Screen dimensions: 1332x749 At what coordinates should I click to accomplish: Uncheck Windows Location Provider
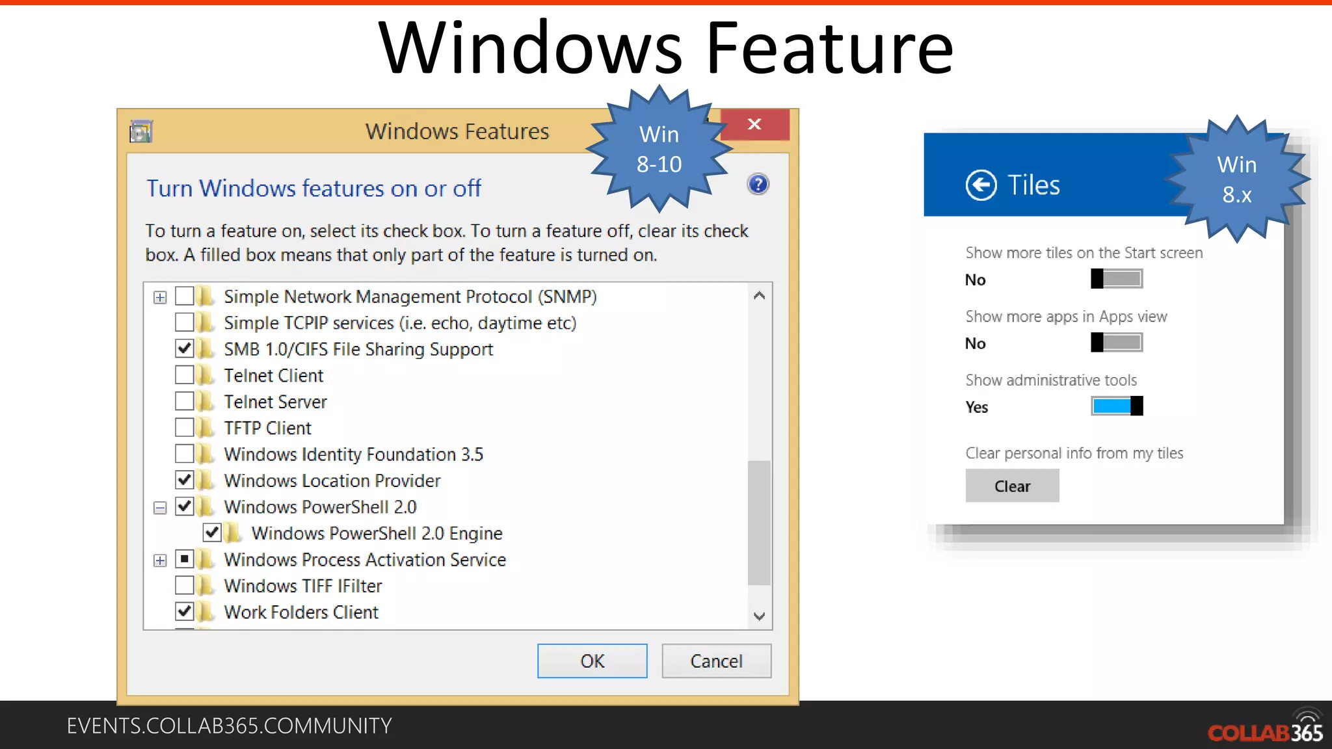pos(185,480)
